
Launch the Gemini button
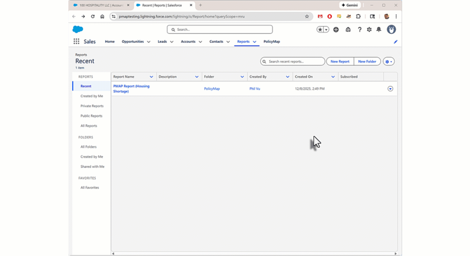350,5
